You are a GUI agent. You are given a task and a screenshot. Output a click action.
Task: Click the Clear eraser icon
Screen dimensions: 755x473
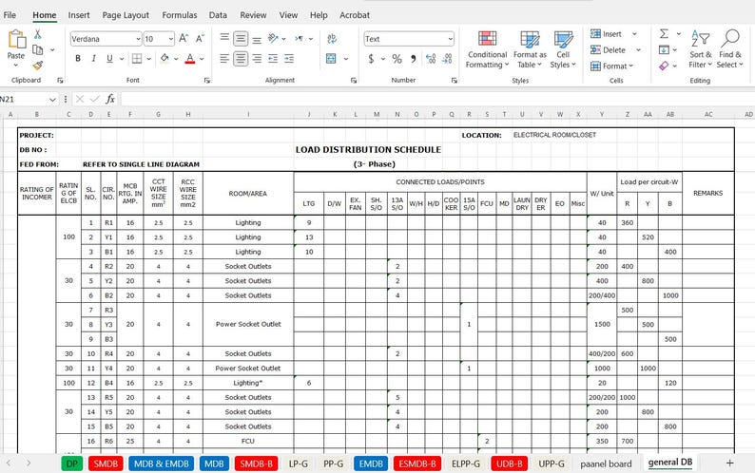point(664,66)
